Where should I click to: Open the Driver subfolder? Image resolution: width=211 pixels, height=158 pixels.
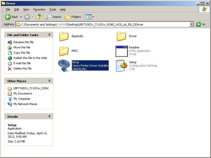click(x=121, y=36)
